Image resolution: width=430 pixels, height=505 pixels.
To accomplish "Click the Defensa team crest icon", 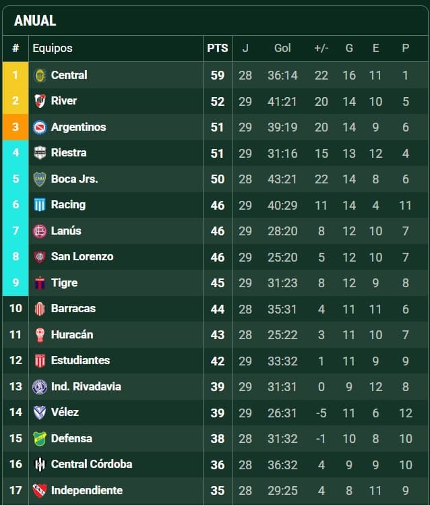I will click(x=40, y=438).
